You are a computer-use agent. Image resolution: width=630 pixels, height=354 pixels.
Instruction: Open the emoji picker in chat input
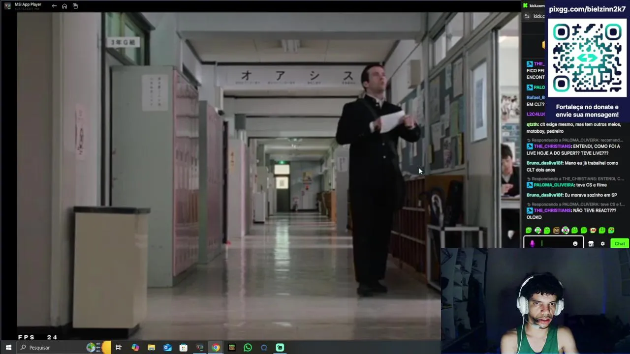(x=575, y=243)
